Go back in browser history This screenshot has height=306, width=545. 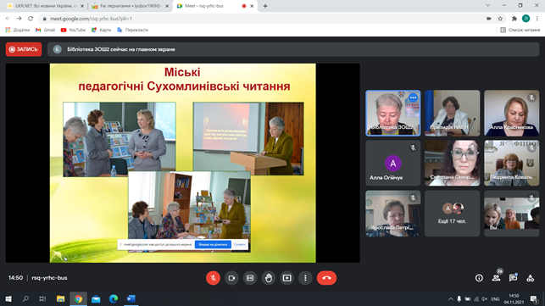(x=8, y=19)
